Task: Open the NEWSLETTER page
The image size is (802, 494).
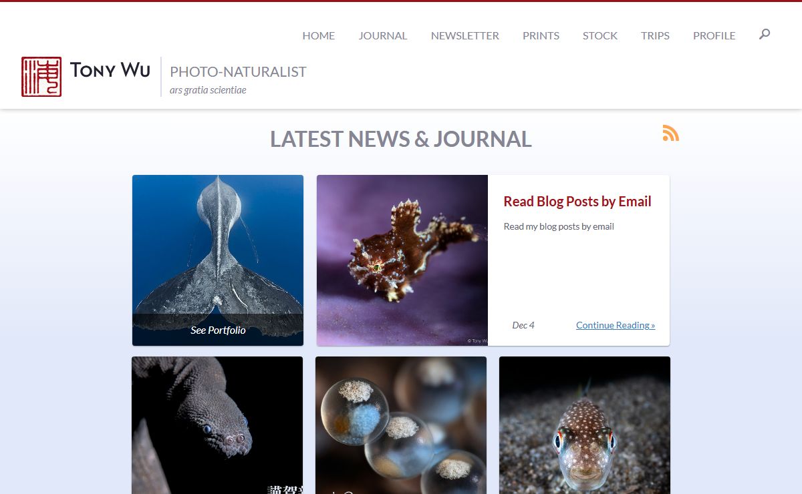Action: point(465,36)
